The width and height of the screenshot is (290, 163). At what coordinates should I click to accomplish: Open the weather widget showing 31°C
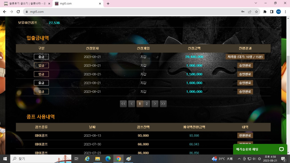click(x=222, y=159)
